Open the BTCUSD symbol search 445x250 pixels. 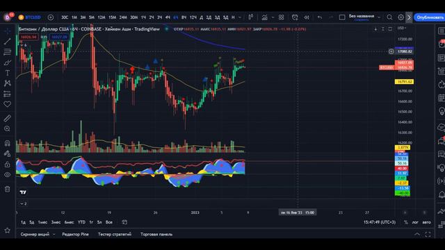30,17
